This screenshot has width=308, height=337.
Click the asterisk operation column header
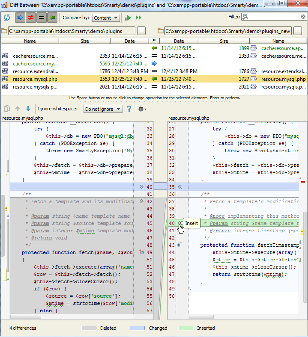click(154, 41)
